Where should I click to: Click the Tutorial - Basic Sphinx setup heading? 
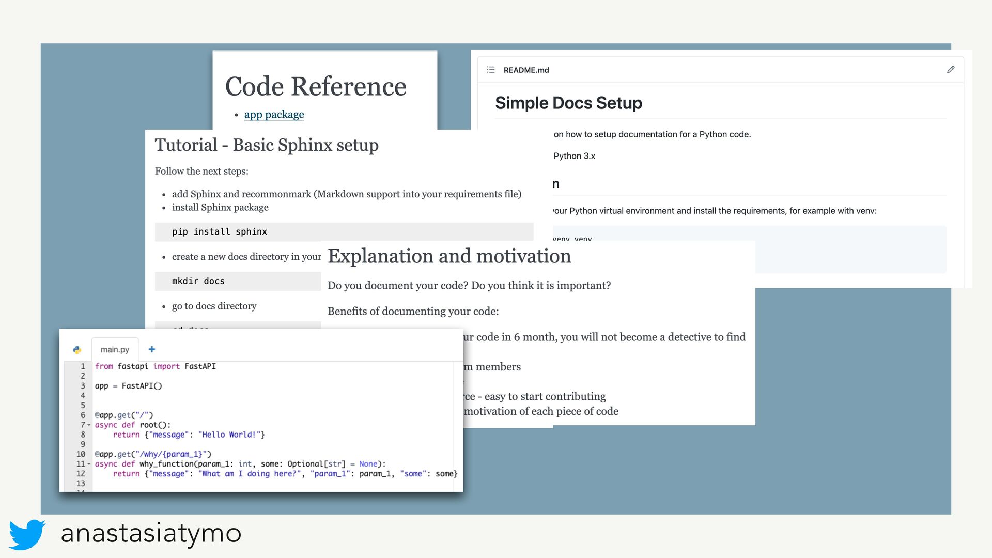coord(267,145)
